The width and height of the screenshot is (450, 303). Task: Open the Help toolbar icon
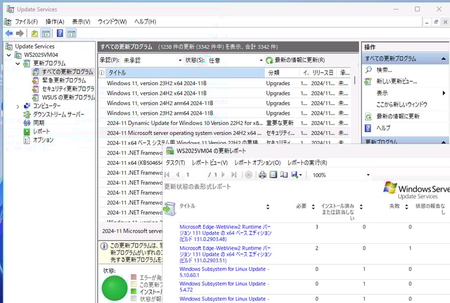[x=60, y=33]
